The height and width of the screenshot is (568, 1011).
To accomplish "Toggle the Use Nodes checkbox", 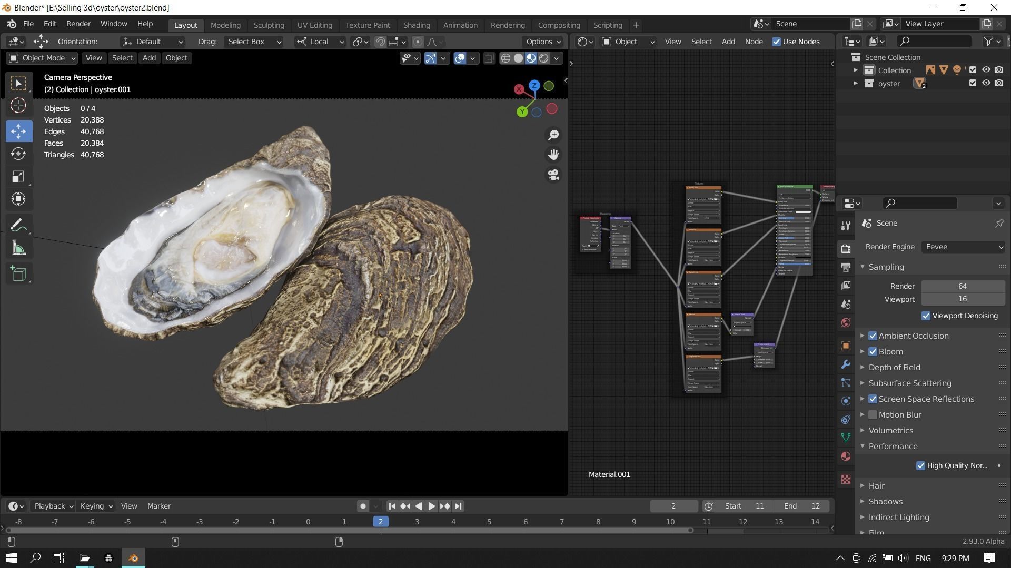I will [776, 42].
